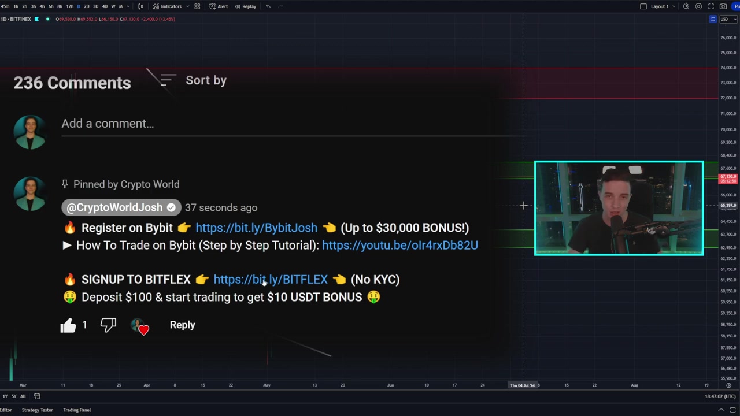
Task: Open bit.ly/BITFLEX link
Action: click(271, 279)
